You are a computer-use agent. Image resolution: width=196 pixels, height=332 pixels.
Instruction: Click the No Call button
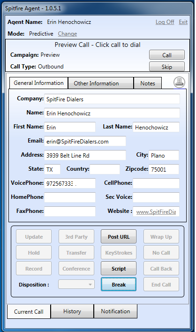point(161,252)
